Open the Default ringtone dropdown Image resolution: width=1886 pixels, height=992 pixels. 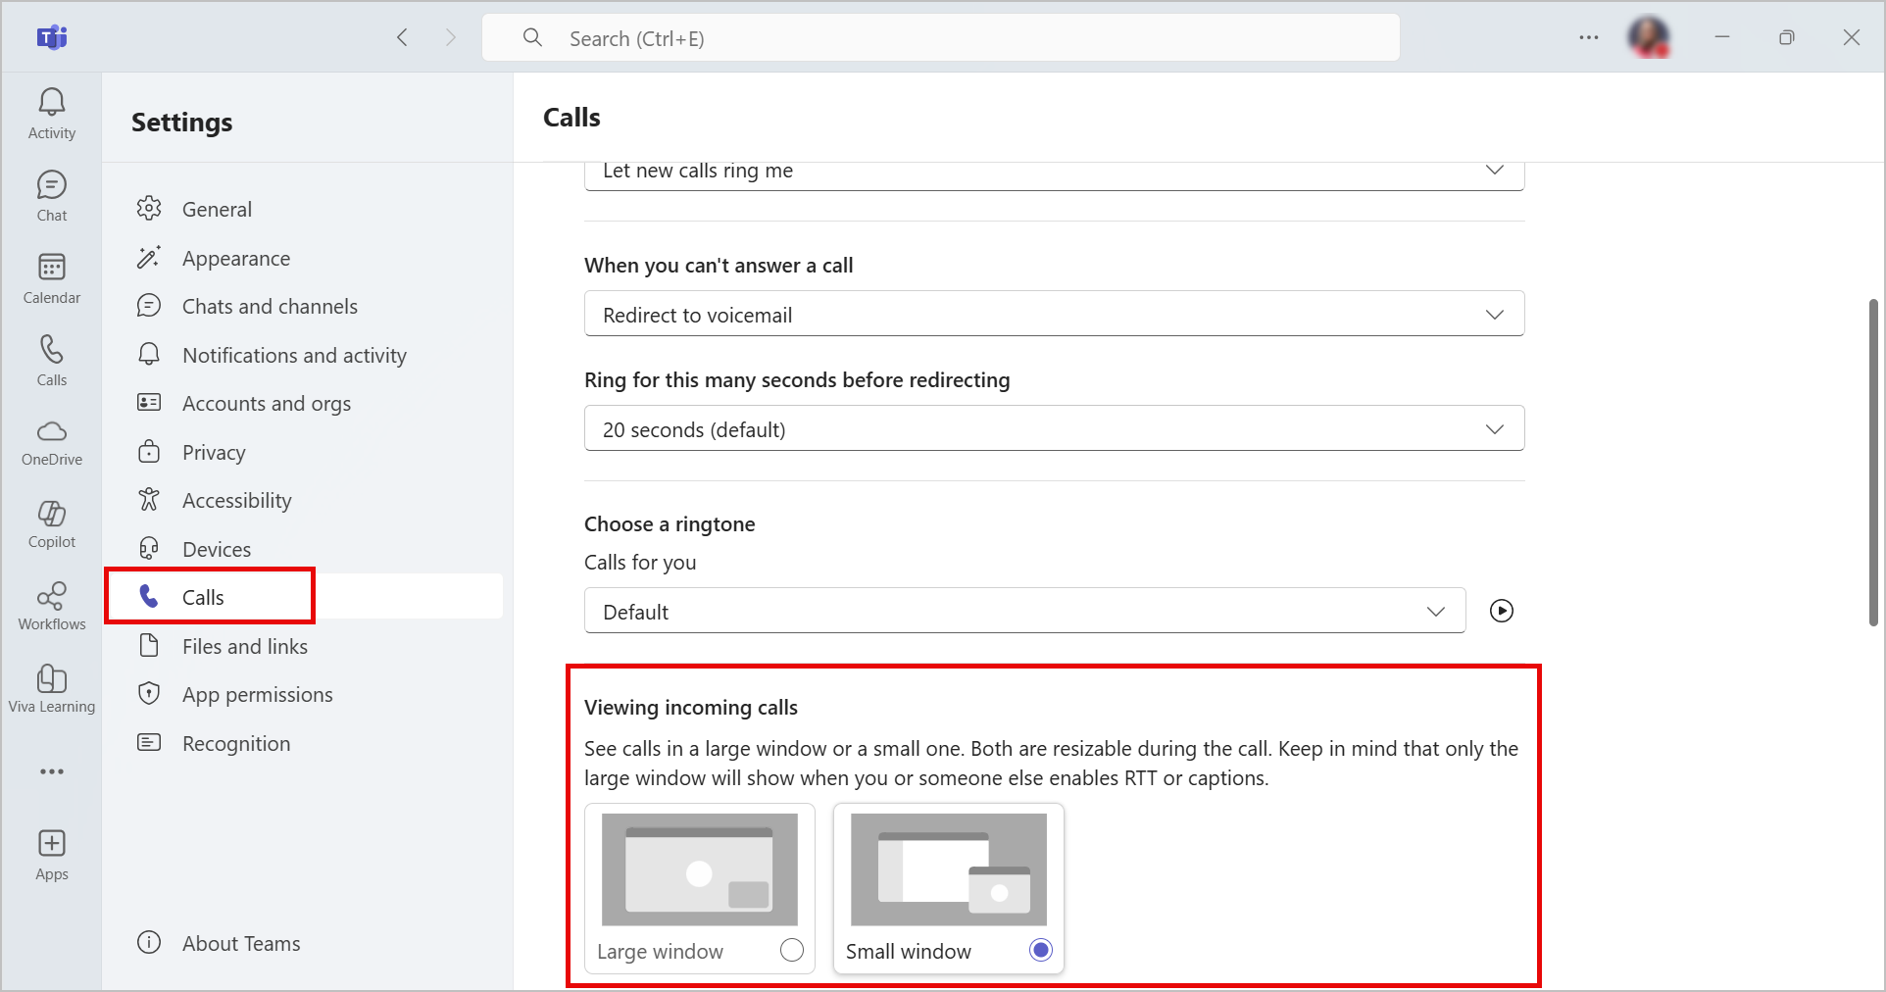tap(1024, 611)
